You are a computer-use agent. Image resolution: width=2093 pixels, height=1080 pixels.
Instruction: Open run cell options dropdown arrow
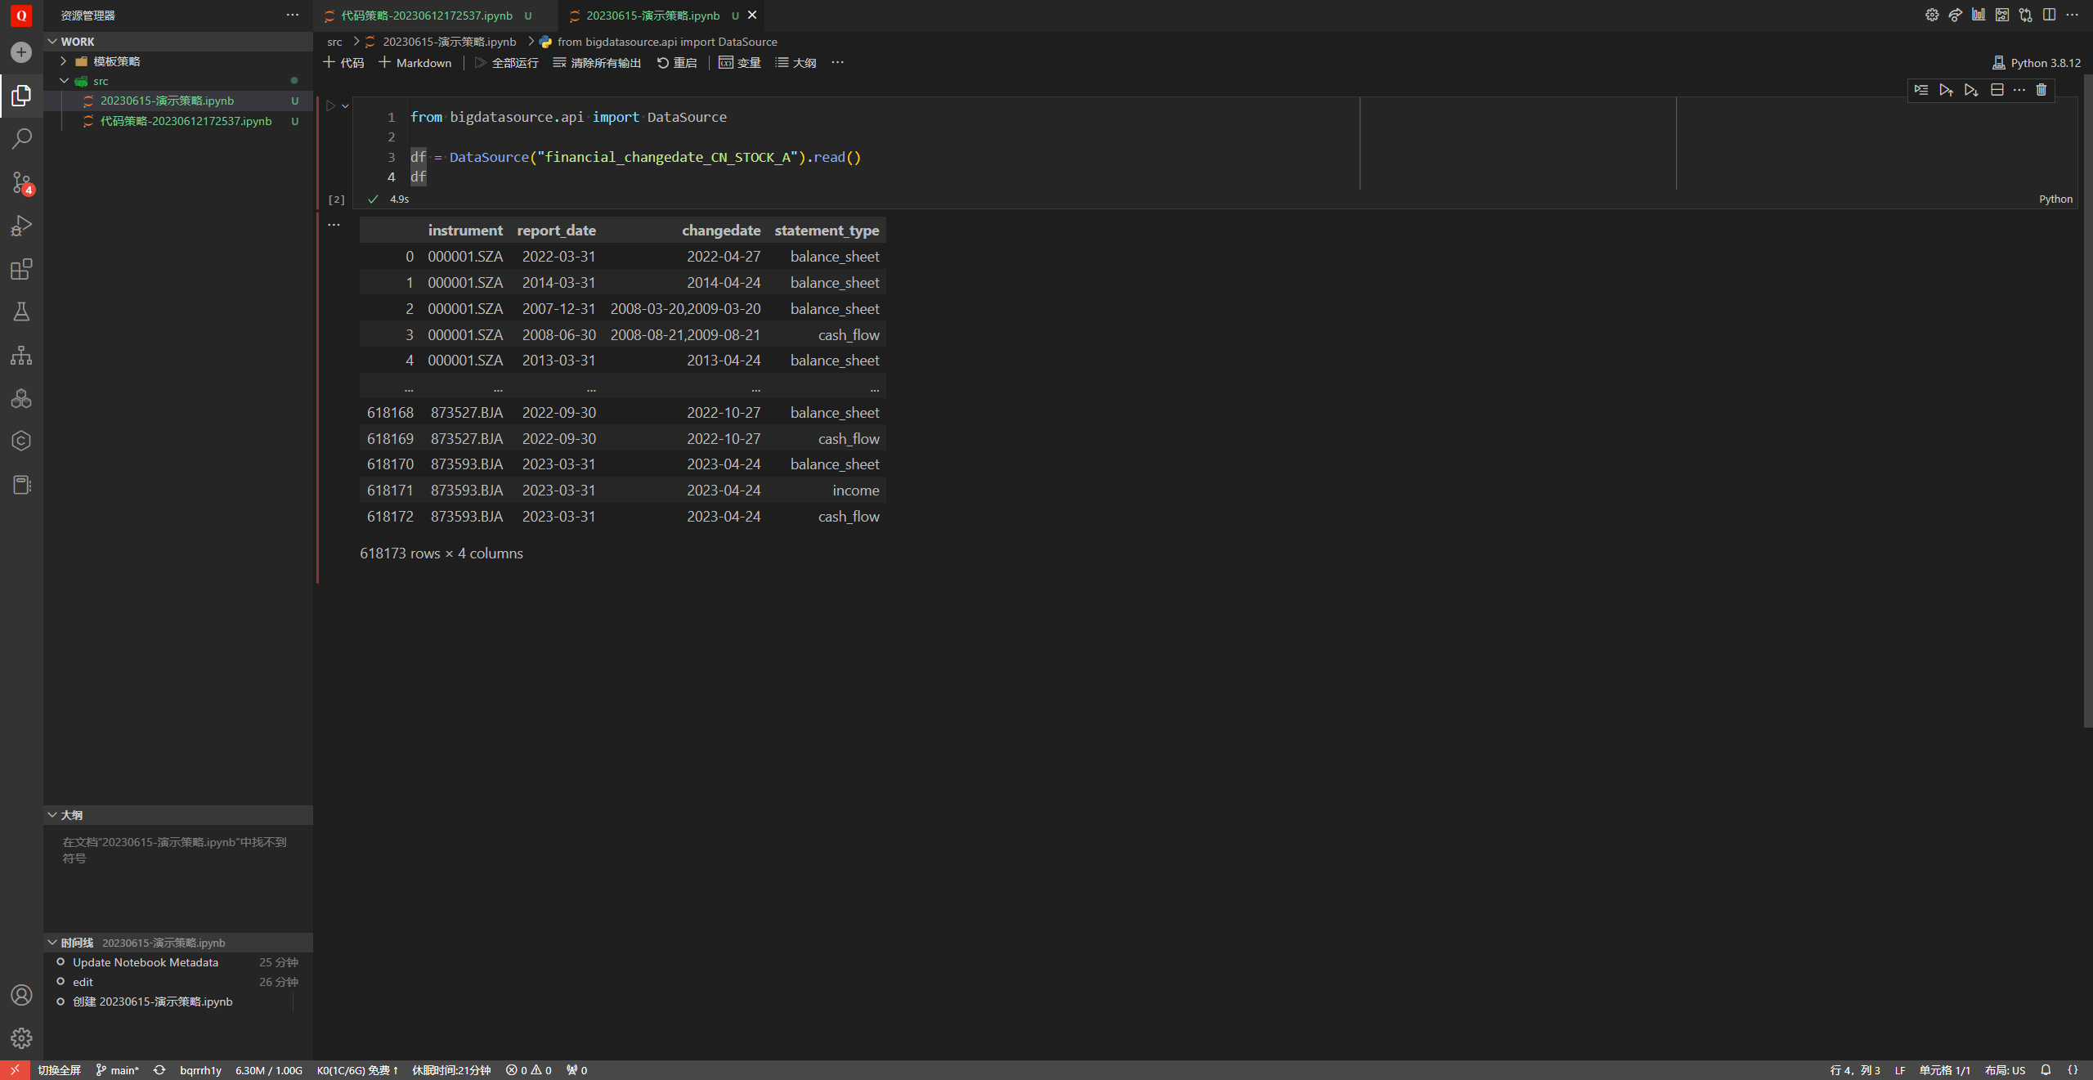[x=346, y=106]
